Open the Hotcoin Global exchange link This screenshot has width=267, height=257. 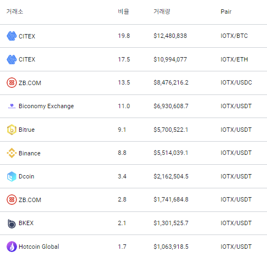tap(39, 247)
